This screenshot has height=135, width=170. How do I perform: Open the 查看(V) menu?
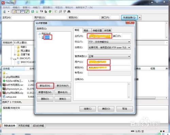coord(27,7)
